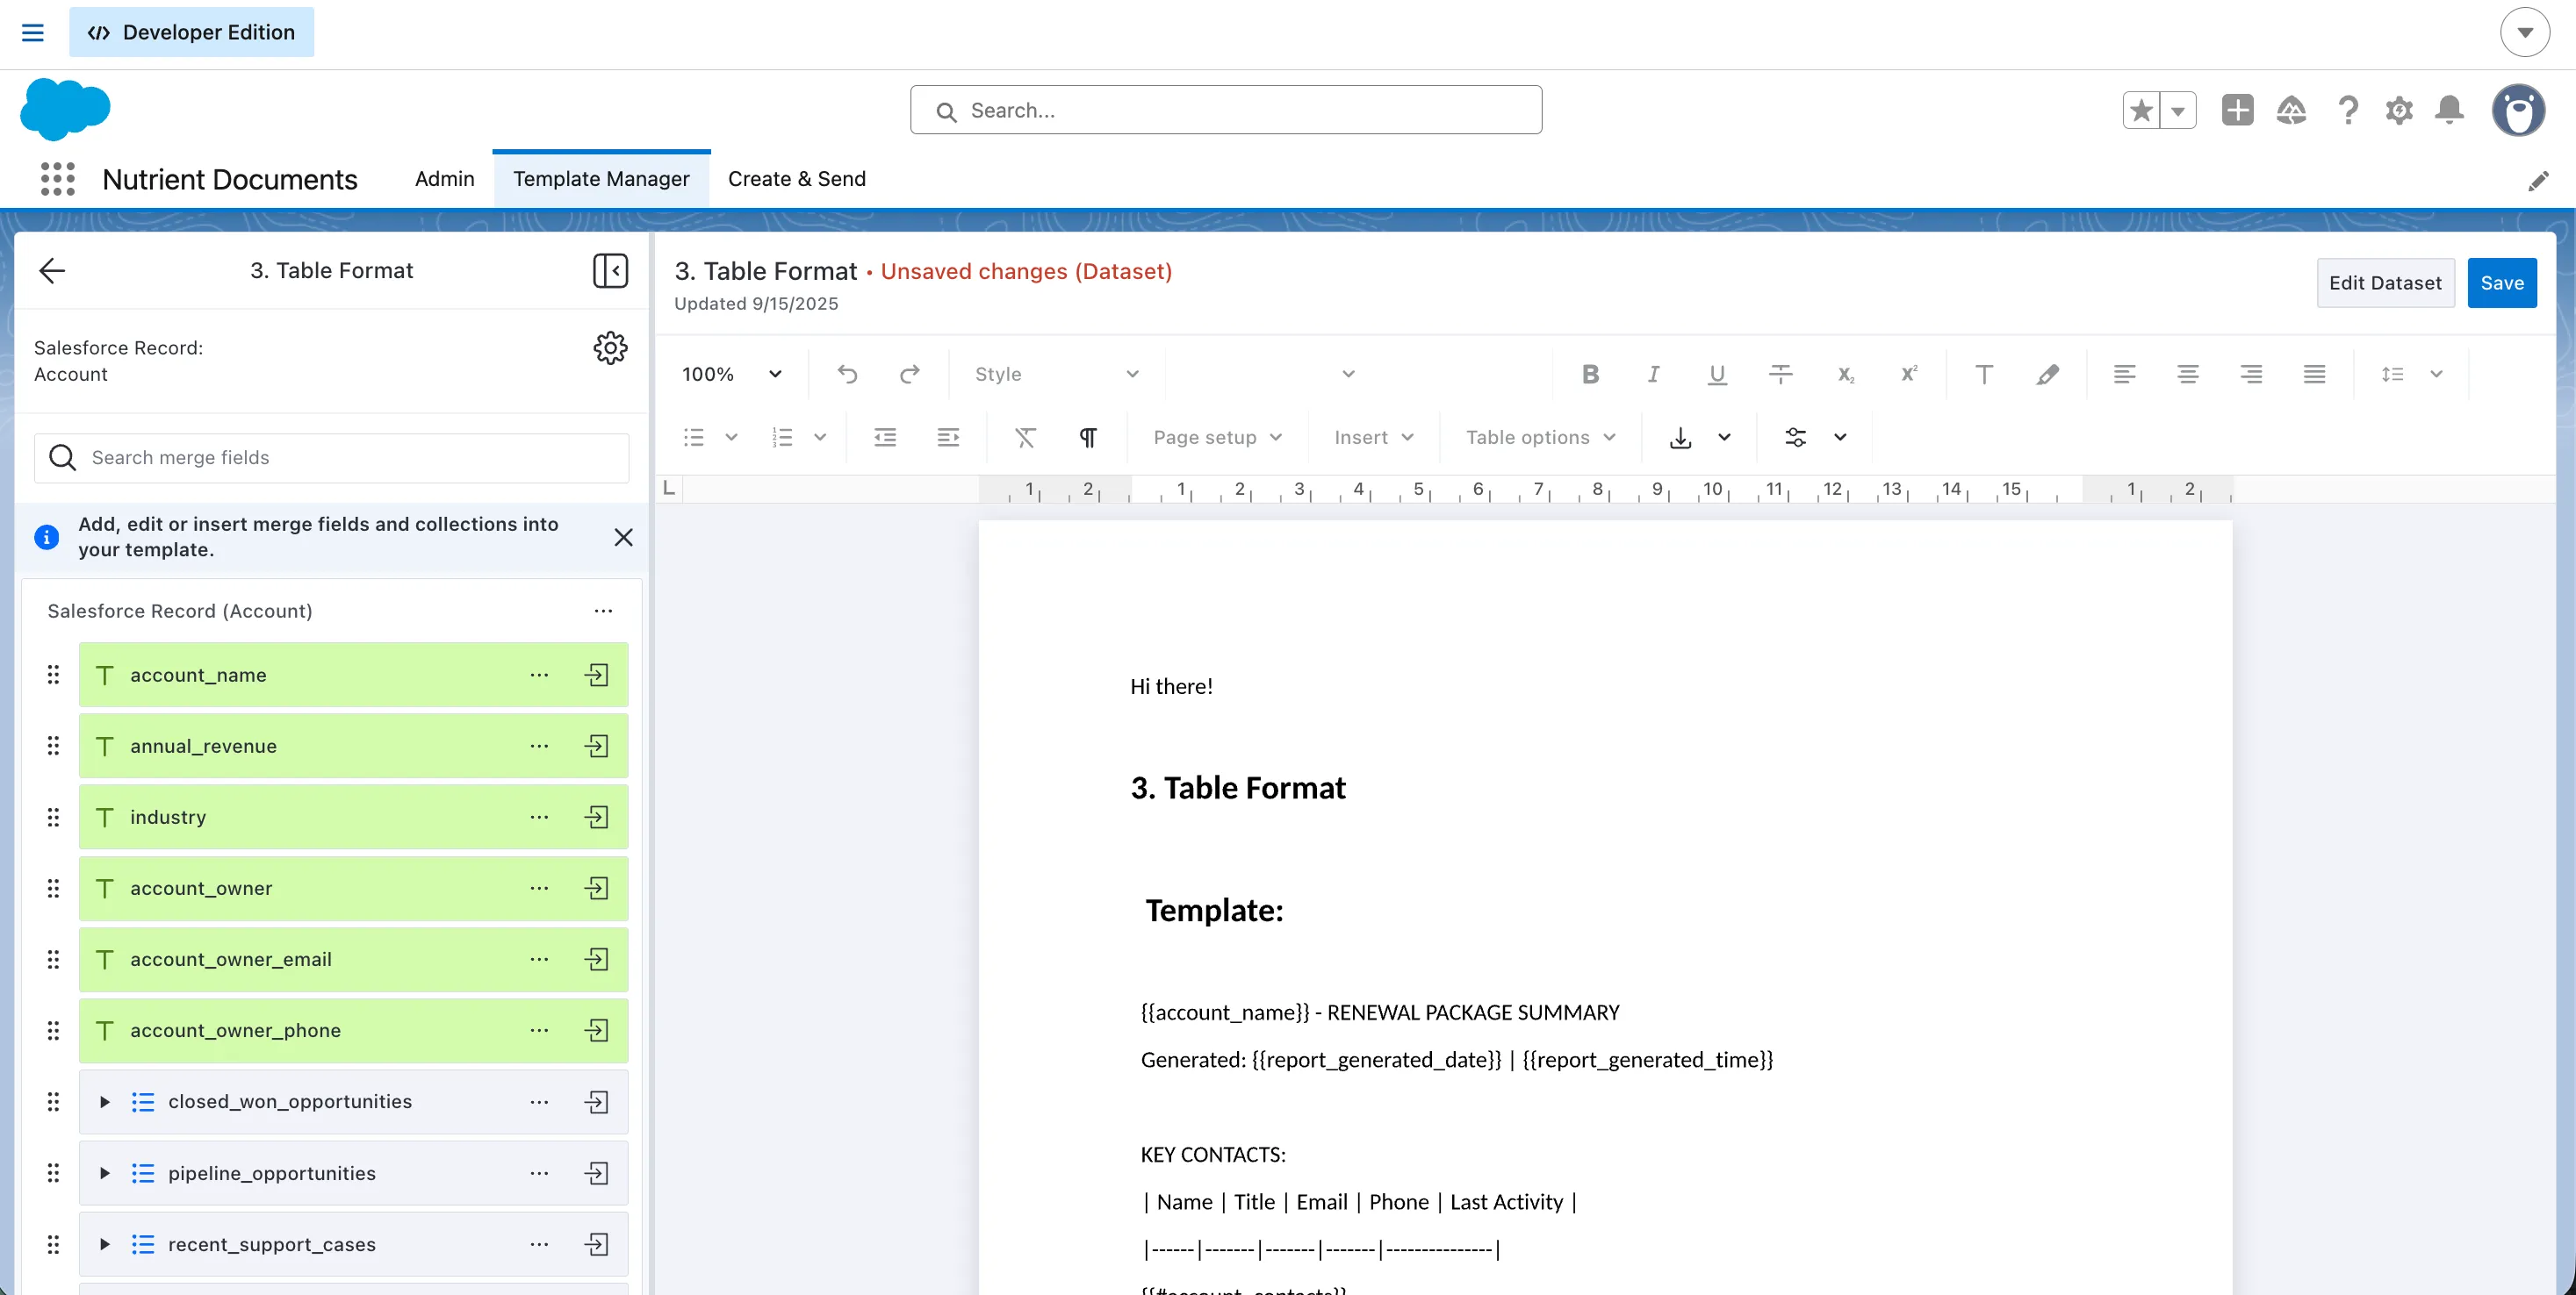Click the download document icon

1680,437
